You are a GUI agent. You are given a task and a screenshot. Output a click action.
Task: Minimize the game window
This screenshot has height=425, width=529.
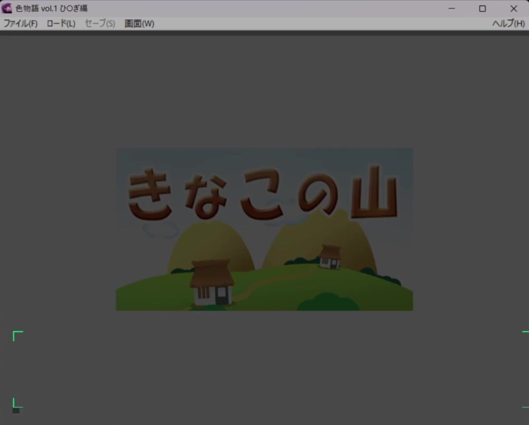click(x=451, y=8)
